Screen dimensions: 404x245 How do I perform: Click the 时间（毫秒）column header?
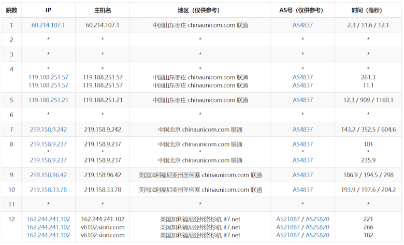pos(368,10)
